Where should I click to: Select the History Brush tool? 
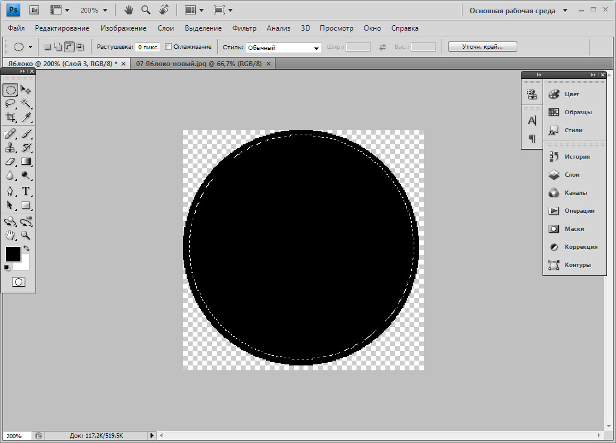point(26,147)
